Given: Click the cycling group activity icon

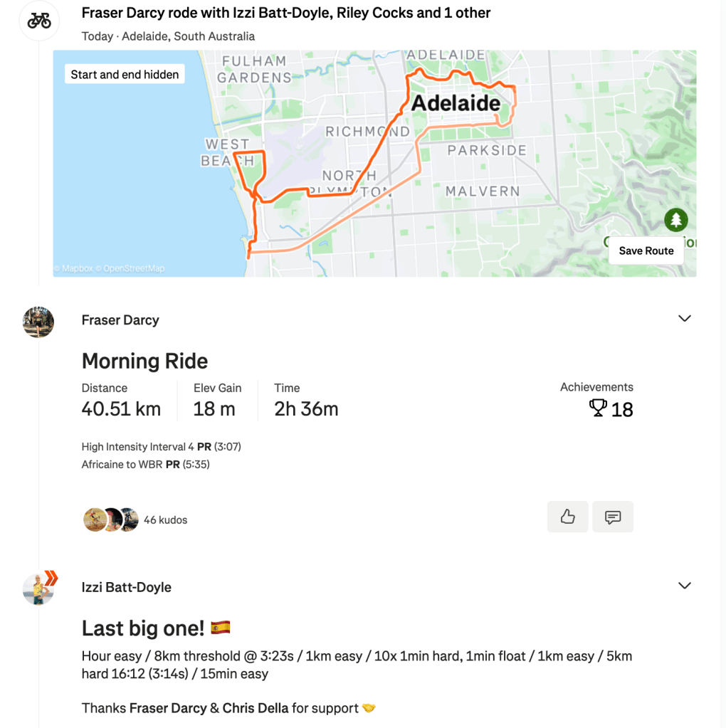Looking at the screenshot, I should [x=39, y=21].
